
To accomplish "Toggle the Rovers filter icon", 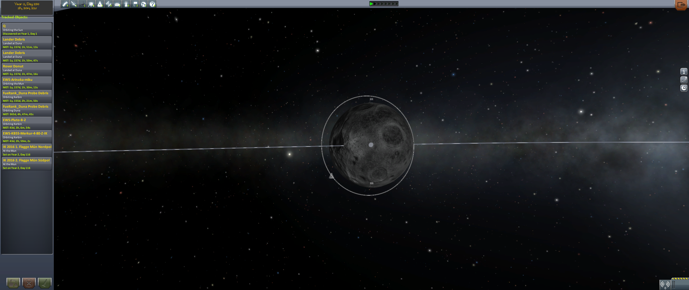I will pos(82,4).
